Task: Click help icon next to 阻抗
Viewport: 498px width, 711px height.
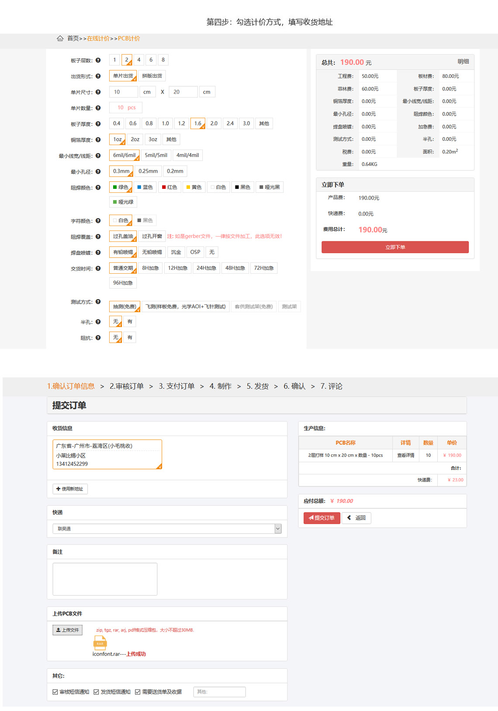Action: 98,338
